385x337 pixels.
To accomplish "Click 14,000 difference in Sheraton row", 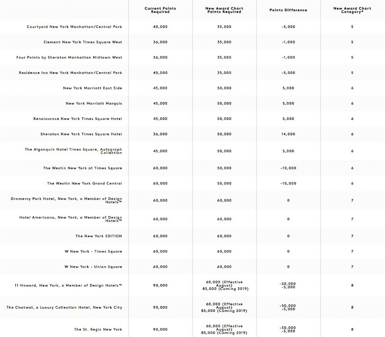I will (x=288, y=134).
